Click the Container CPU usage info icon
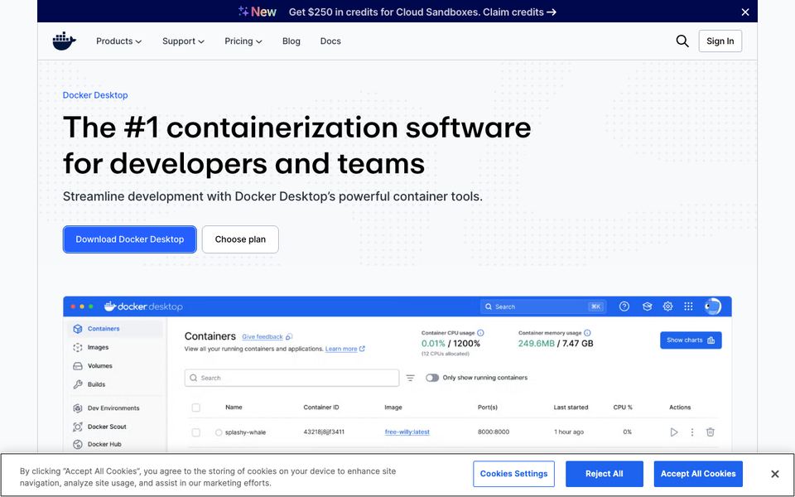 480,333
